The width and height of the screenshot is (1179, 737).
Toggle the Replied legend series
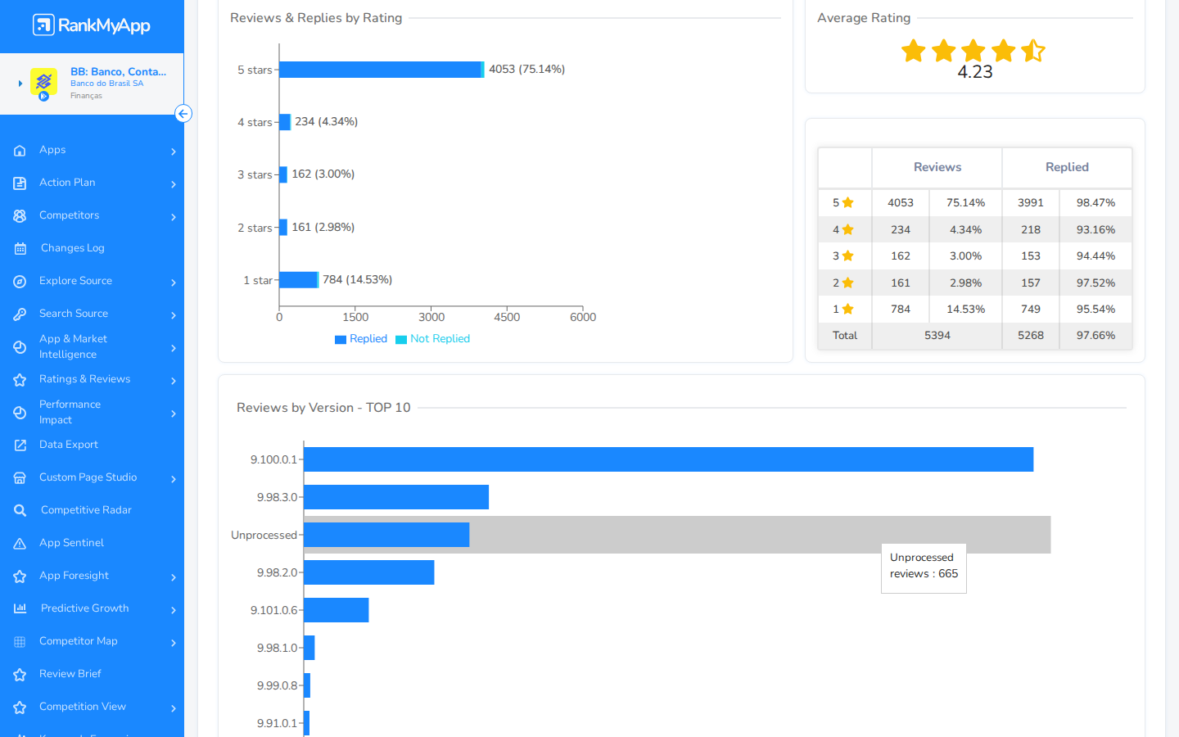tap(361, 339)
